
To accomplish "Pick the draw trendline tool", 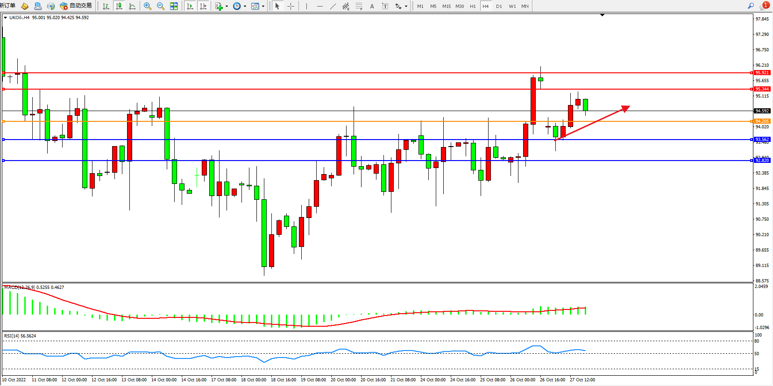I will [333, 6].
